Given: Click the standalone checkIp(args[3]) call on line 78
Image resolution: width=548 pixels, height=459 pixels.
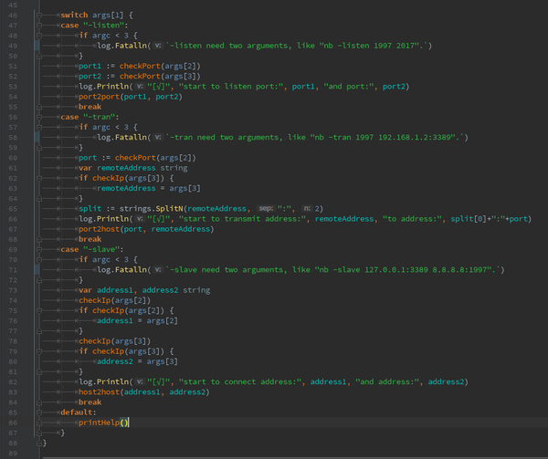Looking at the screenshot, I should click(115, 341).
